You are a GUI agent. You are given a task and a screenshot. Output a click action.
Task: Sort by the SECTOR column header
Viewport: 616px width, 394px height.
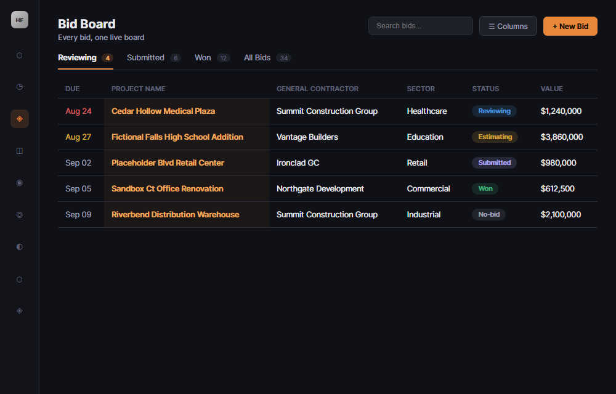[x=421, y=89]
